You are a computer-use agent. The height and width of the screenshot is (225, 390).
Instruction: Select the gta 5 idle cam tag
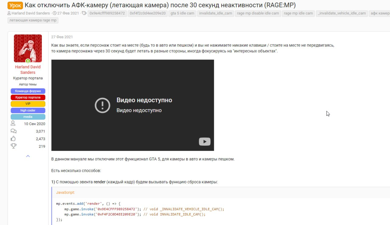(x=183, y=13)
